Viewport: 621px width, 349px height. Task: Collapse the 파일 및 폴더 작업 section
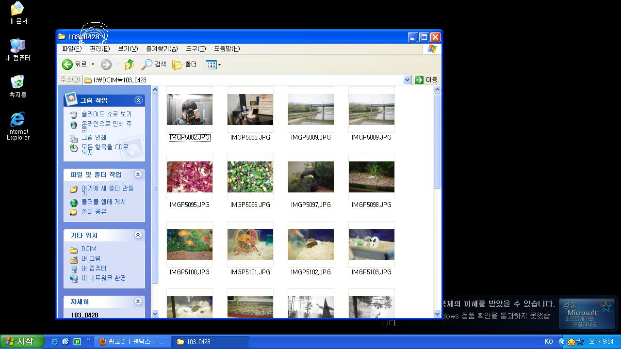[x=138, y=174]
